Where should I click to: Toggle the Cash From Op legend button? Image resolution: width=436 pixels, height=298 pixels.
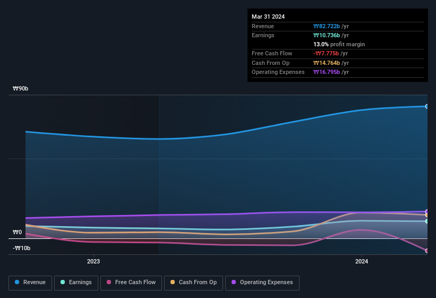click(193, 283)
